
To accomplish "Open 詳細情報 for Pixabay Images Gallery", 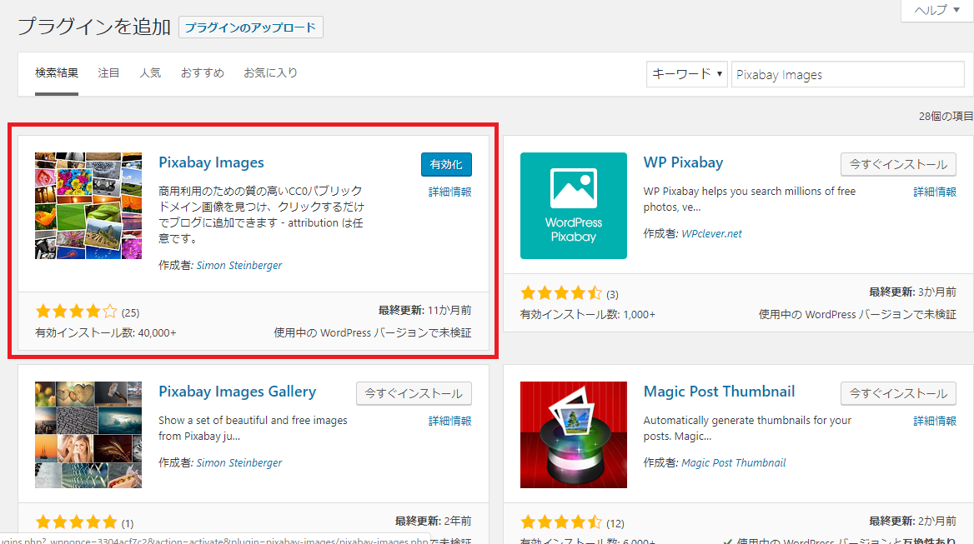I will (x=449, y=422).
